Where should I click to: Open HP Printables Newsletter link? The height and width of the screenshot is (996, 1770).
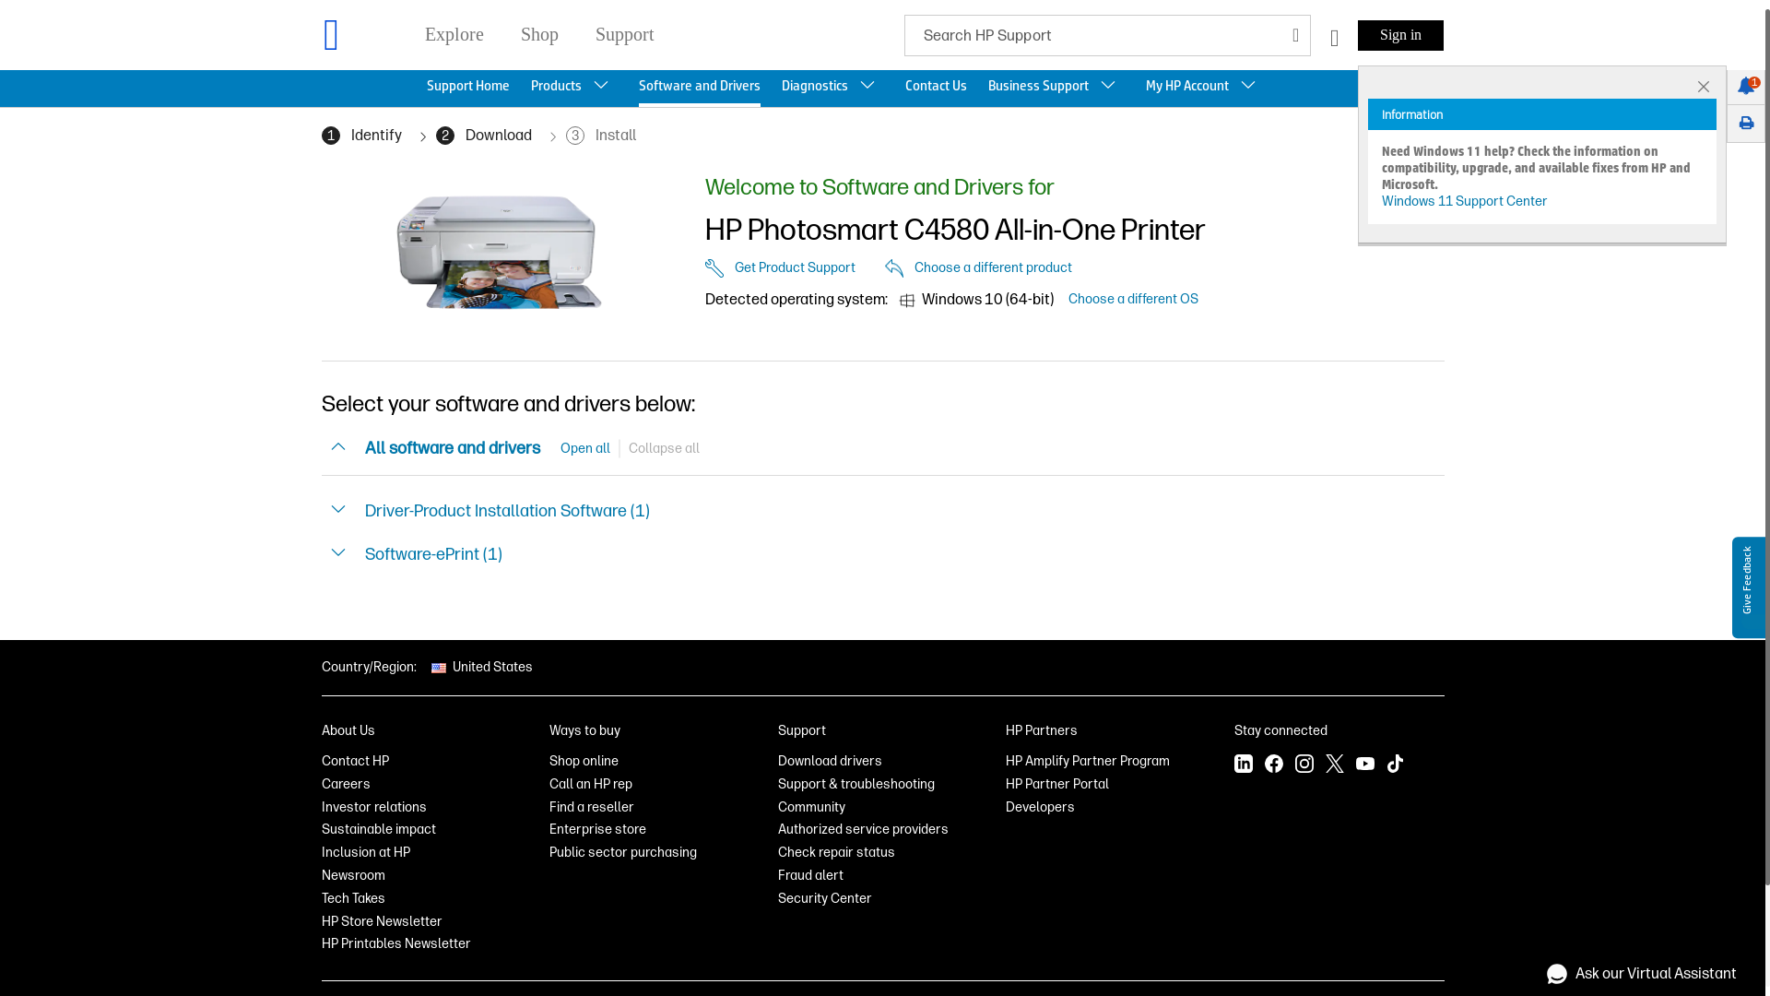(x=396, y=944)
